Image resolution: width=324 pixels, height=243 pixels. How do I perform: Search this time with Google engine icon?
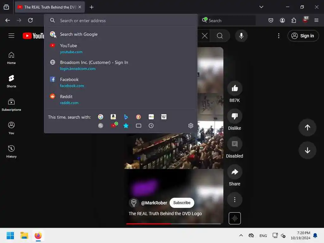[x=101, y=117]
